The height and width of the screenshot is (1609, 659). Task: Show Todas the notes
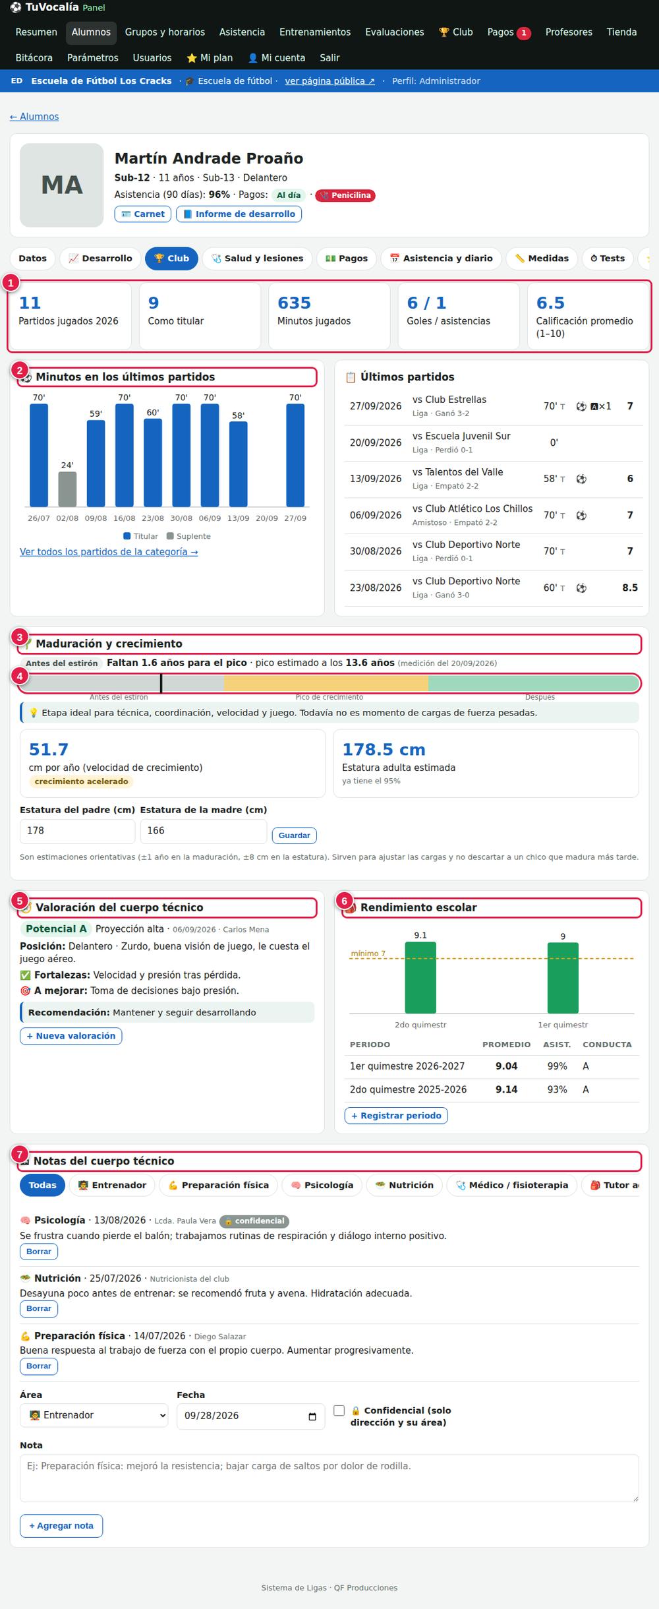(43, 1185)
